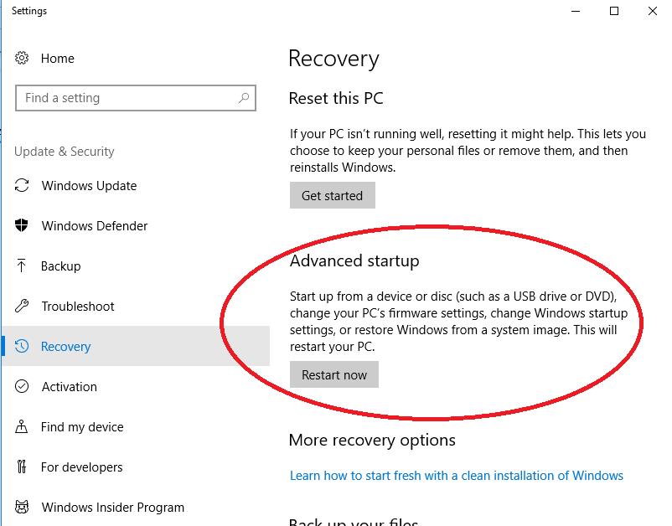The width and height of the screenshot is (672, 526).
Task: Click the Troubleshoot wrench icon
Action: [x=23, y=307]
